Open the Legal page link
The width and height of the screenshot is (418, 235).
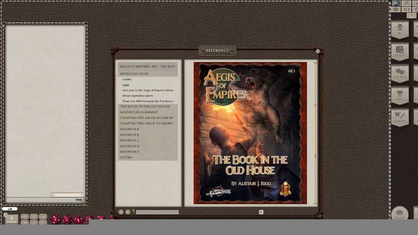click(125, 85)
